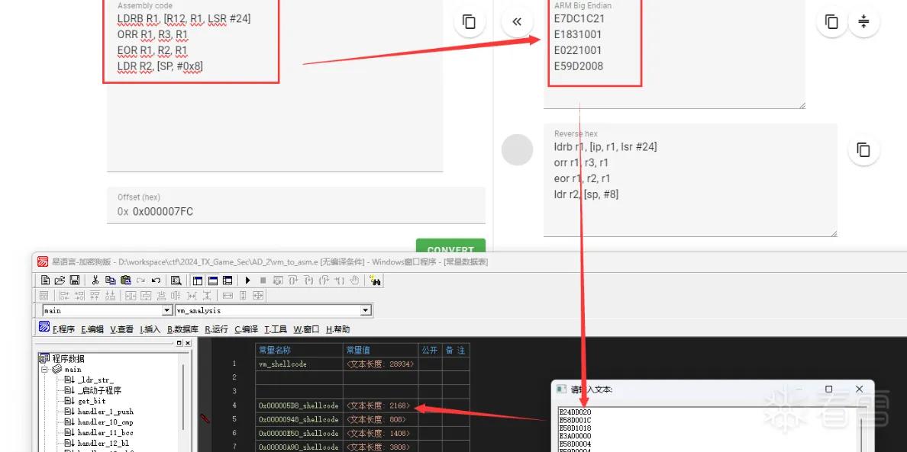Viewport: 907px width, 452px height.
Task: Click the green CONVERT button
Action: point(450,248)
